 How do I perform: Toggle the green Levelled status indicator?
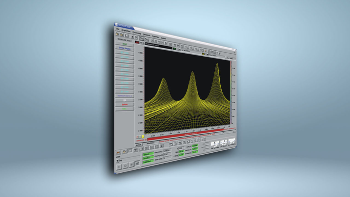[148, 162]
